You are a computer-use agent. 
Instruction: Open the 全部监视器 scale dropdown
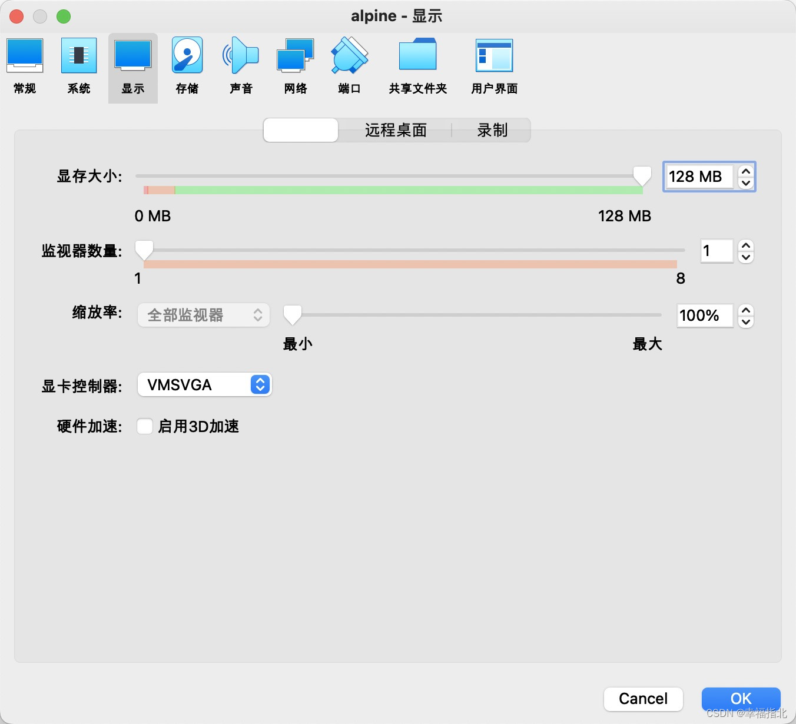204,315
